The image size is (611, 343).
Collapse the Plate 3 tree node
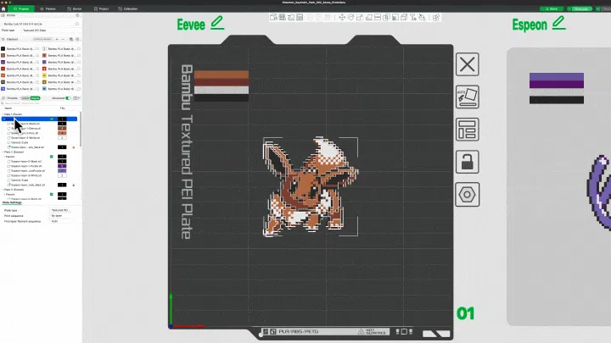pyautogui.click(x=3, y=190)
